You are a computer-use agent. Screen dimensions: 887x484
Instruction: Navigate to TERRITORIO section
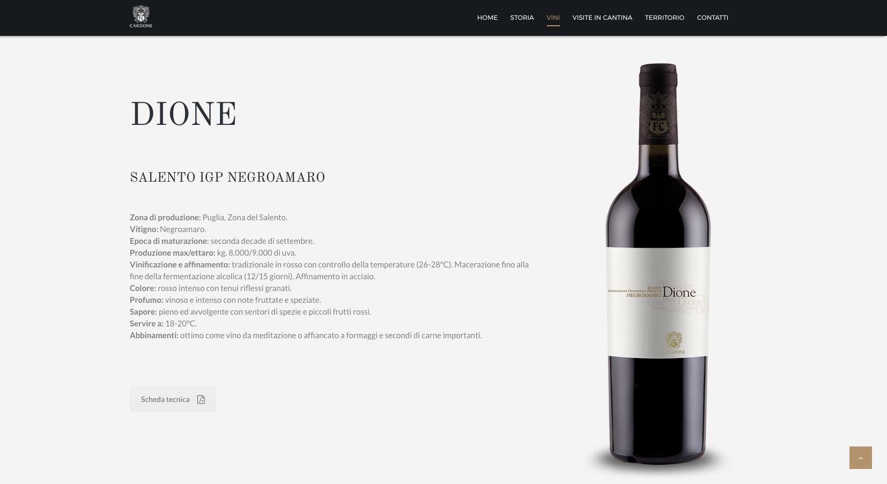[x=664, y=18]
